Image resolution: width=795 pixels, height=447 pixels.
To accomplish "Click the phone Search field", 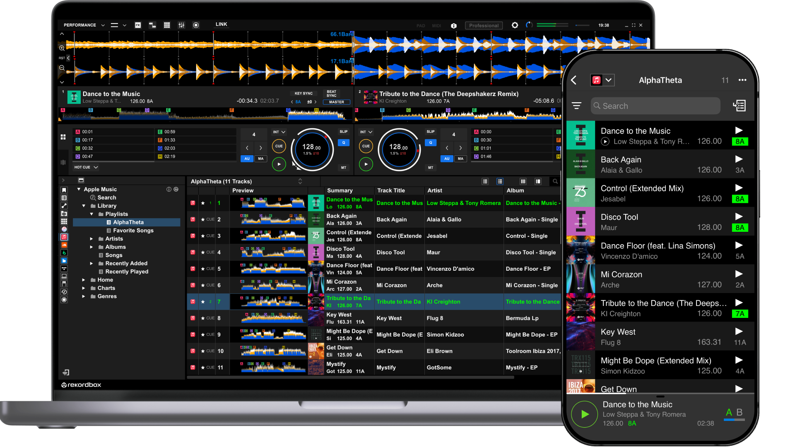I will (x=655, y=106).
